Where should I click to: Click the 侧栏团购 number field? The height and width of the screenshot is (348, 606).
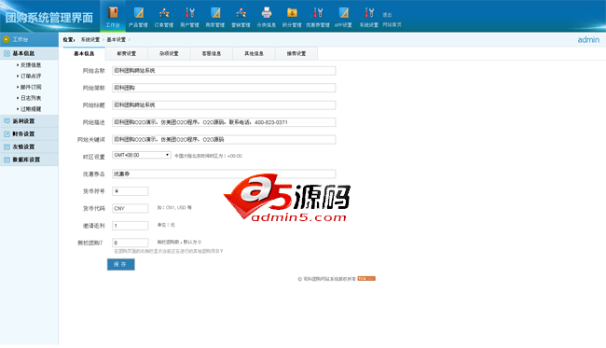click(x=130, y=243)
